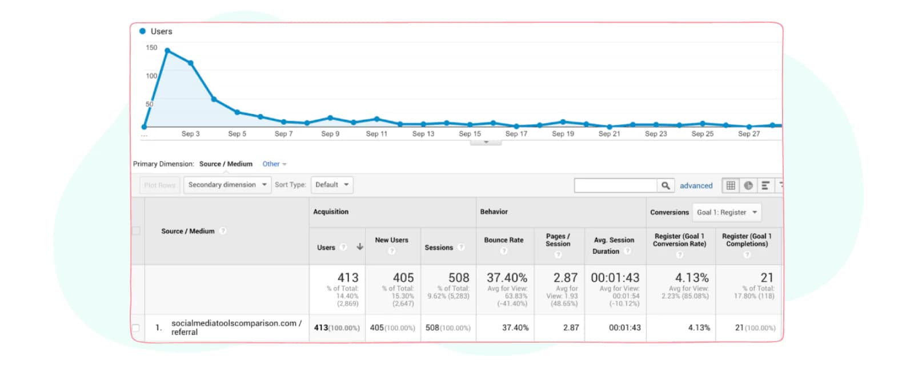Click the search magnifier icon
Screen dimensions: 914x365
pos(666,185)
